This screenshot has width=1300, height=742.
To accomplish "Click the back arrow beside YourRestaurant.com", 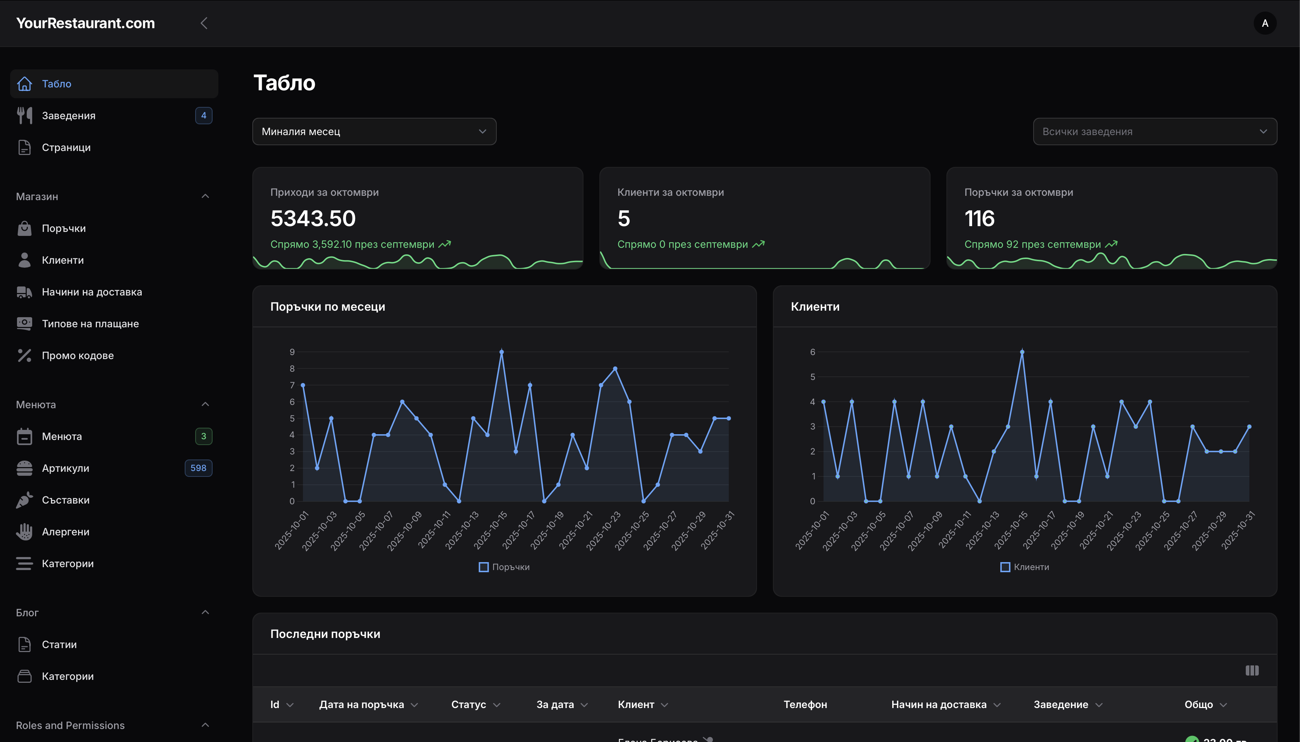I will (x=204, y=23).
